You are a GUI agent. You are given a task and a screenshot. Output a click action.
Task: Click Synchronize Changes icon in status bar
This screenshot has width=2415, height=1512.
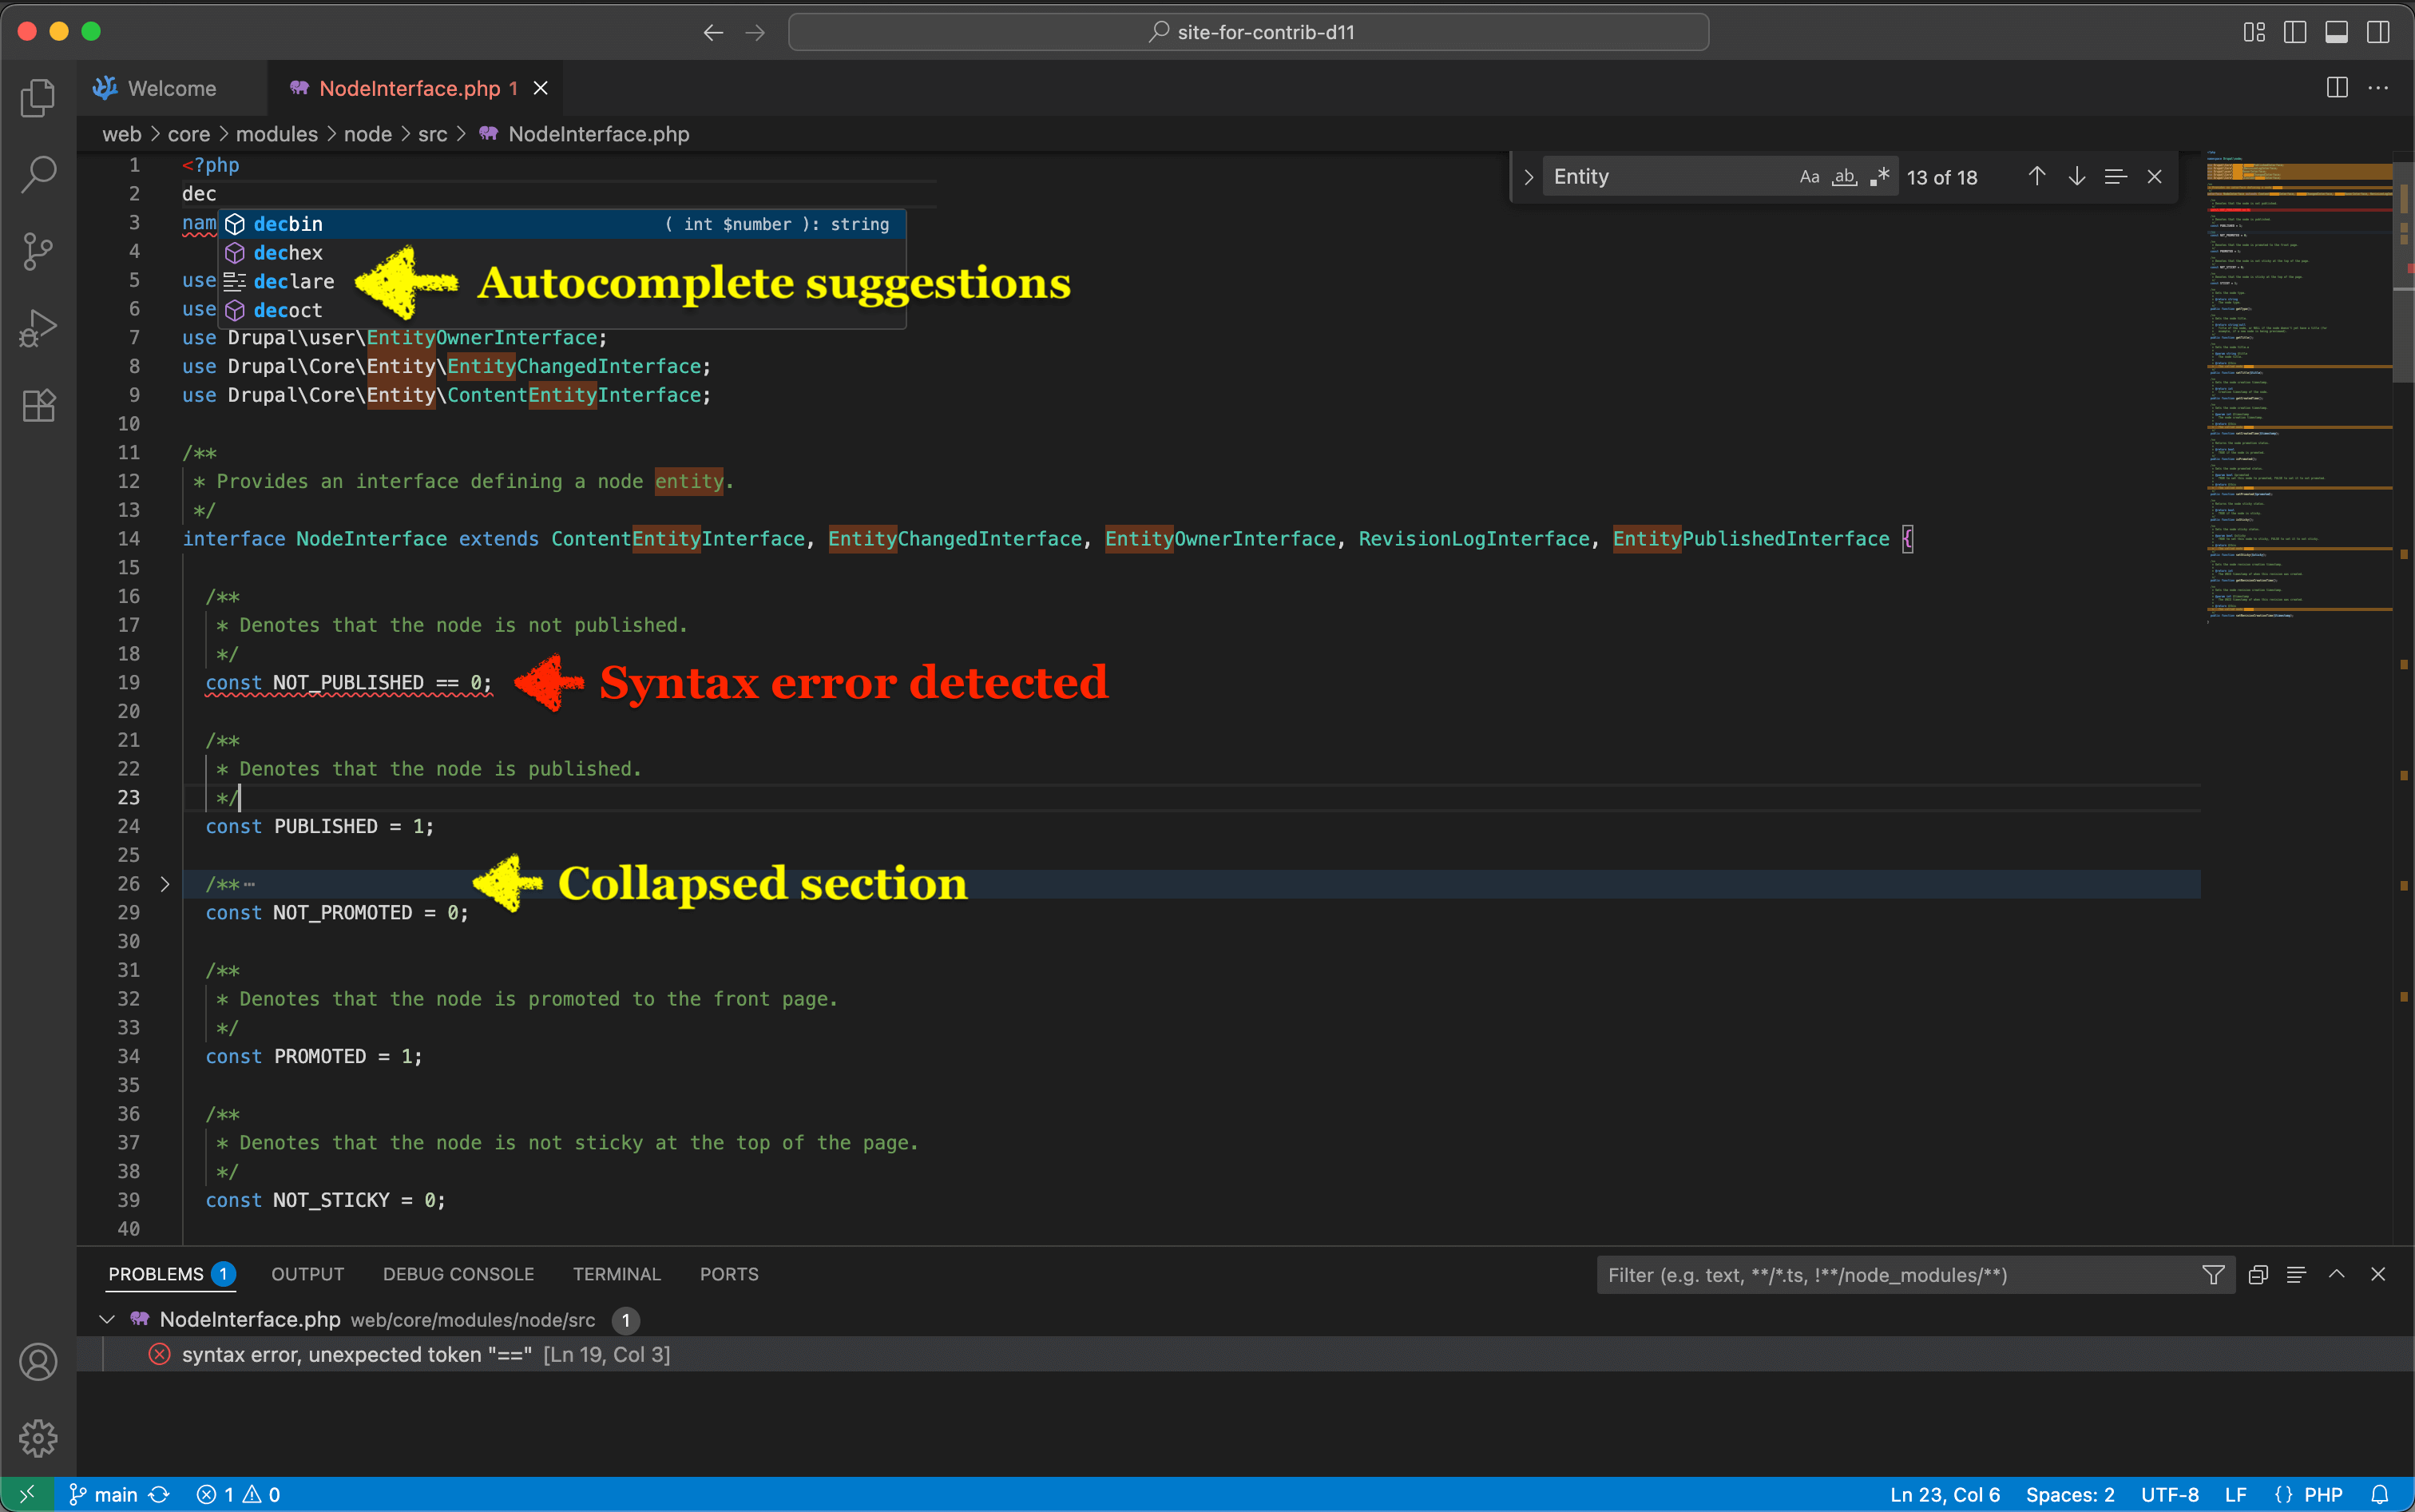coord(159,1494)
